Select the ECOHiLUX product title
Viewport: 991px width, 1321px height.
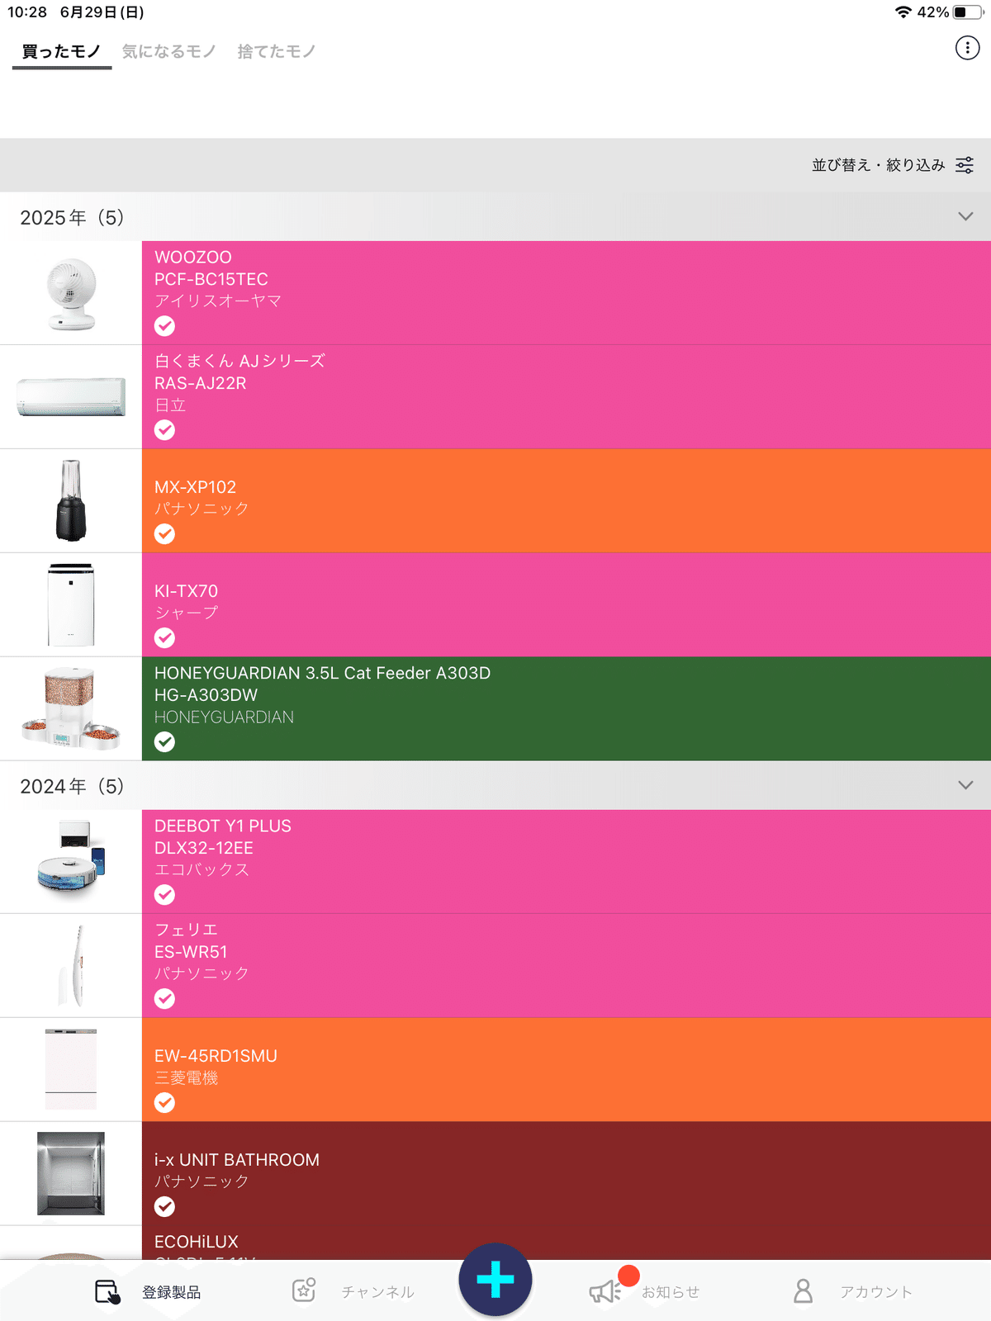pos(197,1242)
